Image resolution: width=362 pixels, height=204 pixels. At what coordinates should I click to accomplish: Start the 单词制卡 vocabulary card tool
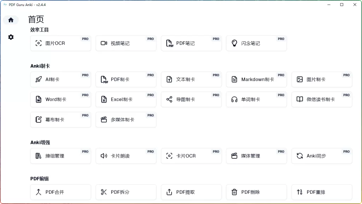pyautogui.click(x=256, y=99)
